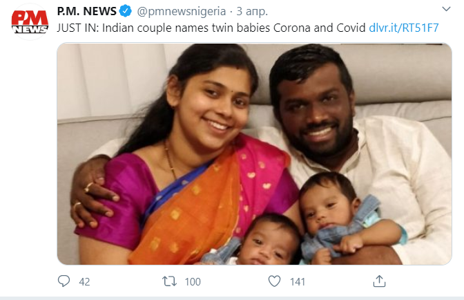Viewport: 464px width, 300px height.
Task: Open the tweet's '3 апр.' date stamp
Action: (x=252, y=12)
